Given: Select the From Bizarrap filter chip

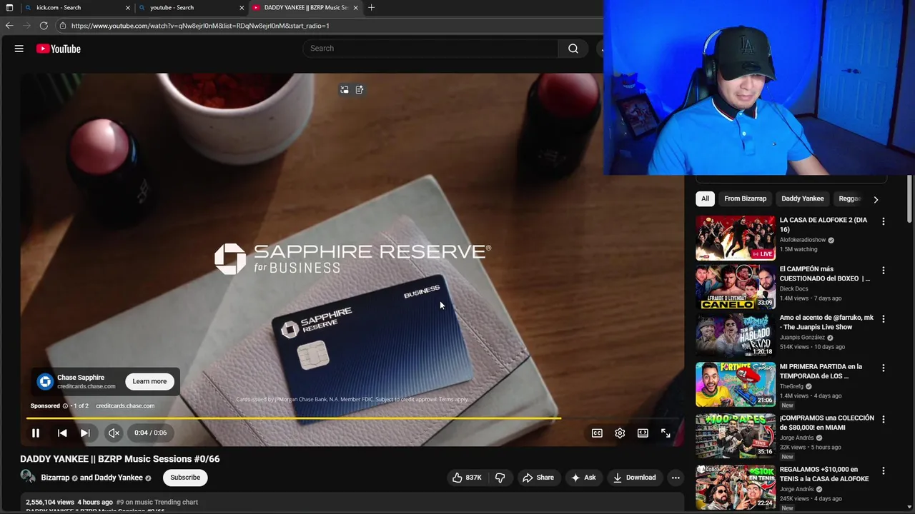Looking at the screenshot, I should coord(745,198).
